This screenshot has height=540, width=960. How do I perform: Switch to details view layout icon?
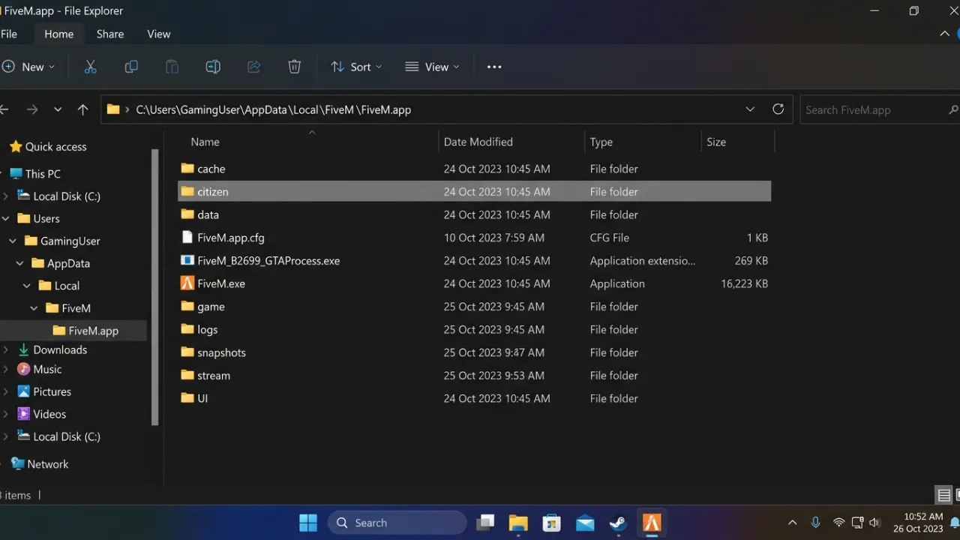click(944, 495)
